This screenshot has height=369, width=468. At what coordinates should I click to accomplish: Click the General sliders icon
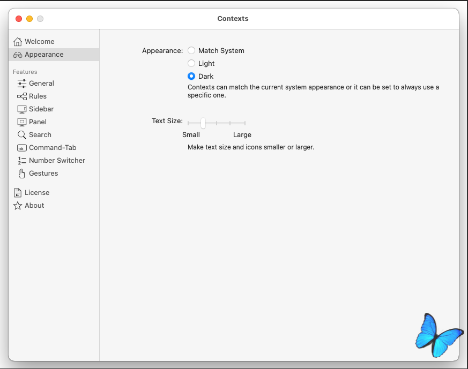22,84
